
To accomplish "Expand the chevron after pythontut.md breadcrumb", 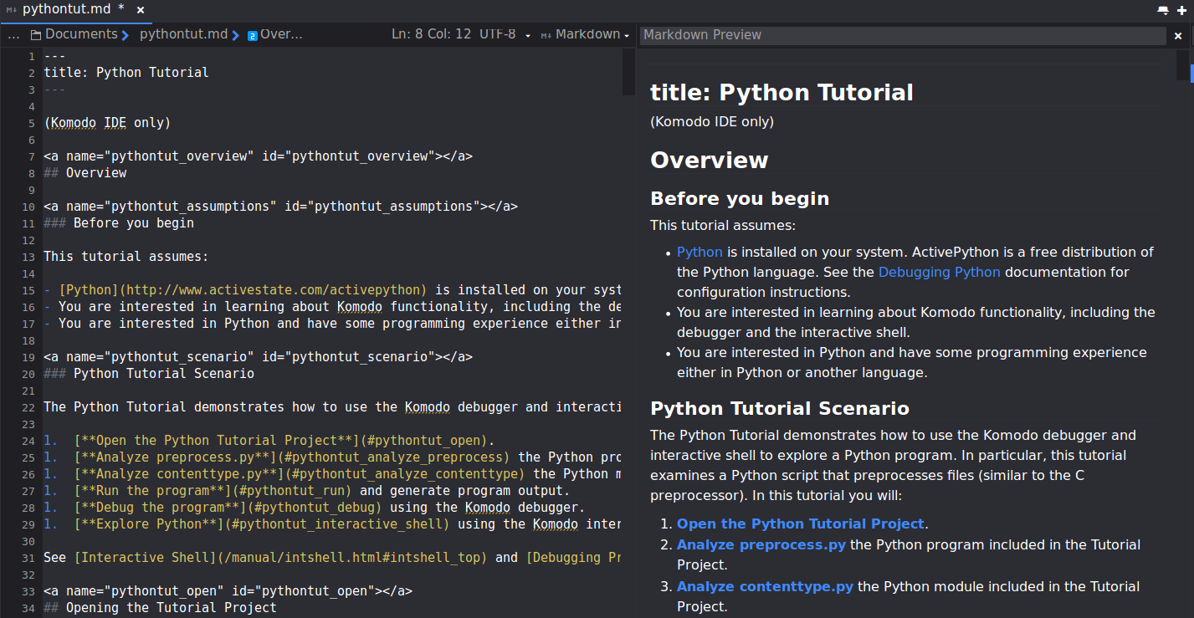I will tap(236, 35).
